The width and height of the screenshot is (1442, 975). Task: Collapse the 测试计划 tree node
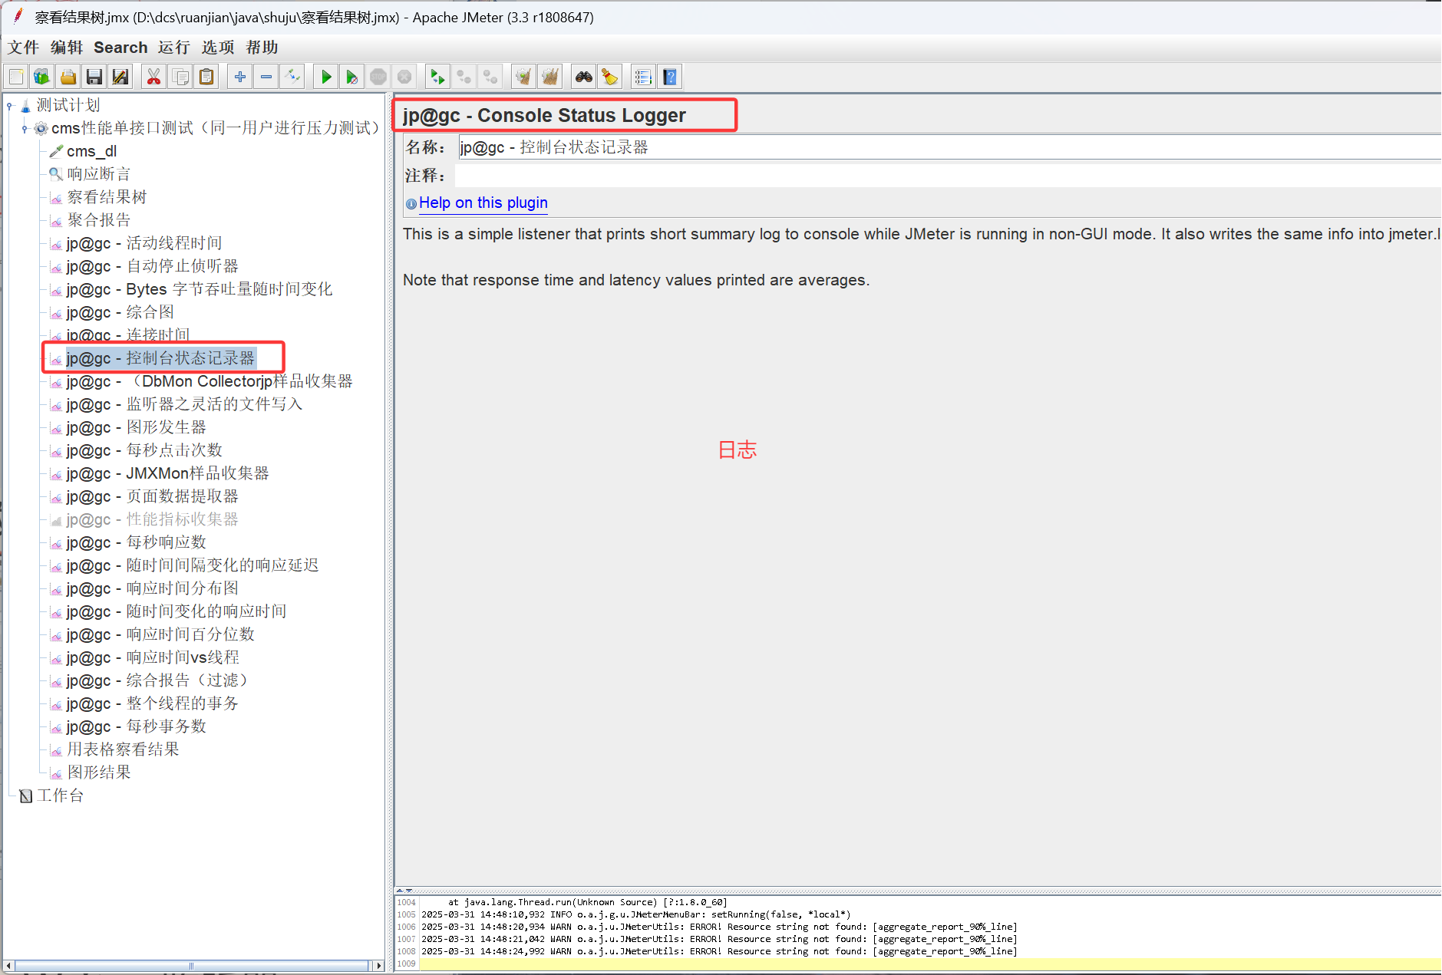tap(9, 106)
